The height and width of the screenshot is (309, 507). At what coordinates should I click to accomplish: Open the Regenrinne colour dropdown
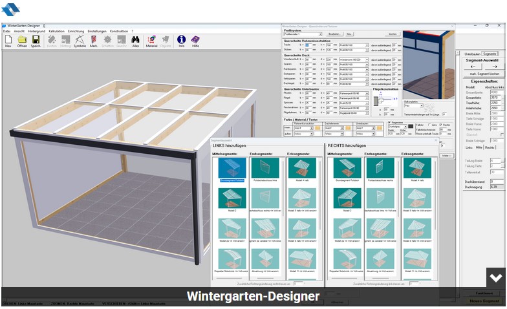397,127
